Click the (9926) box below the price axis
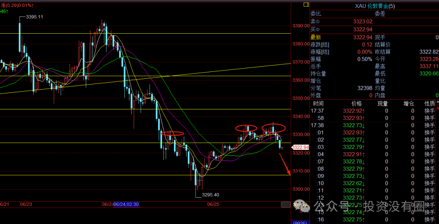The image size is (439, 224). tap(300, 223)
